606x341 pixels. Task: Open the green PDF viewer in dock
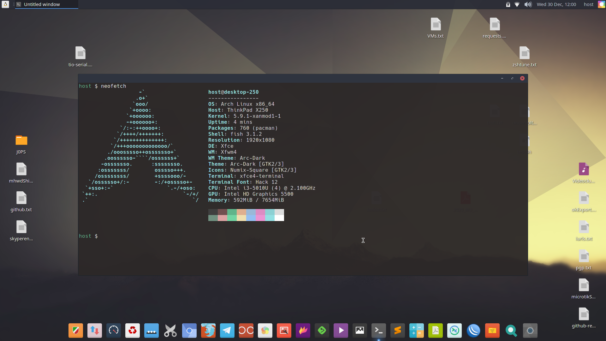436,331
